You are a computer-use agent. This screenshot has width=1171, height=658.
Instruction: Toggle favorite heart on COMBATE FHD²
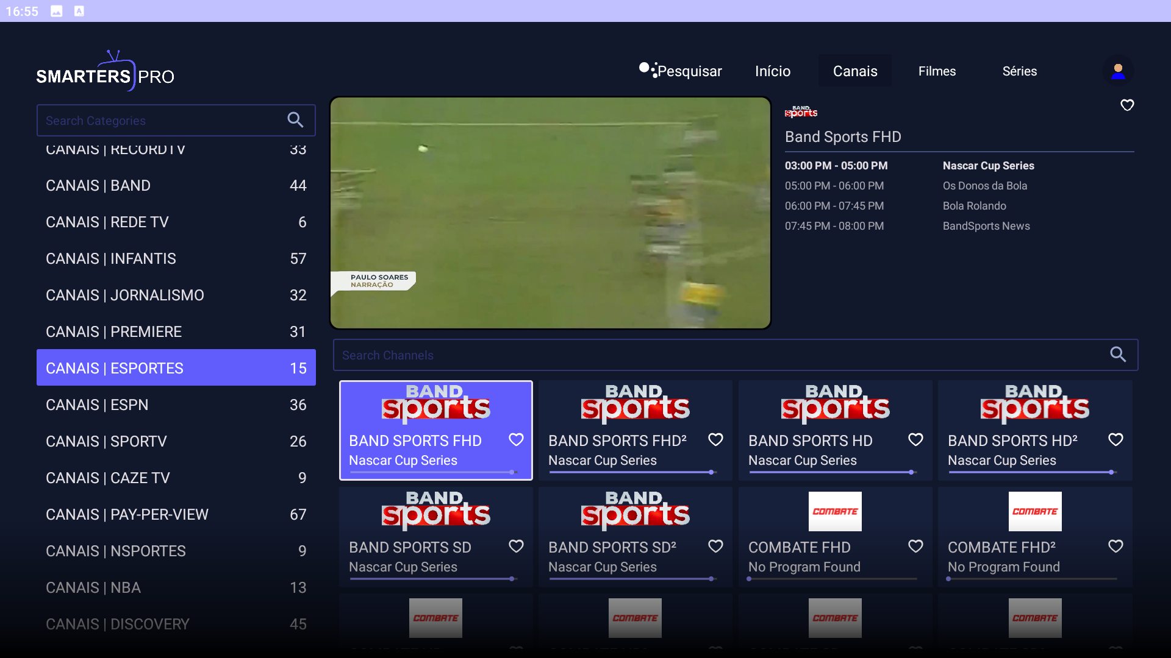point(1115,547)
